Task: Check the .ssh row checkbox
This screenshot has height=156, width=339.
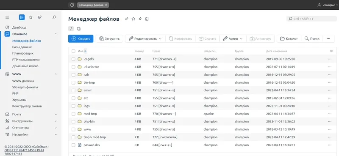Action: click(73, 75)
